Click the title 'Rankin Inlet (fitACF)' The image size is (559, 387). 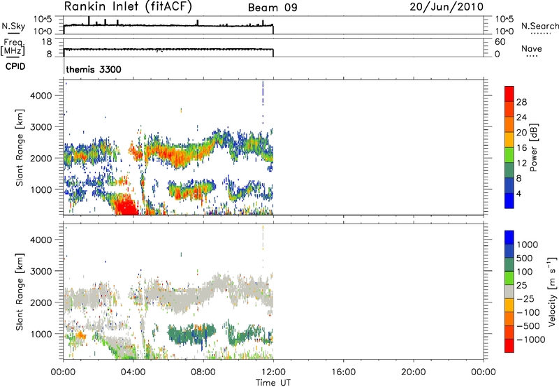pos(128,7)
